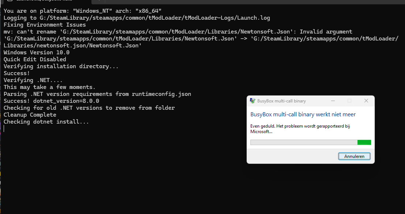This screenshot has height=214, width=405.
Task: Place cursor on 'Checking dotnet install...' line
Action: tap(46, 122)
